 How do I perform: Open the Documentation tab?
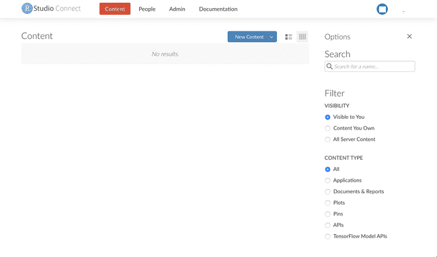click(218, 9)
